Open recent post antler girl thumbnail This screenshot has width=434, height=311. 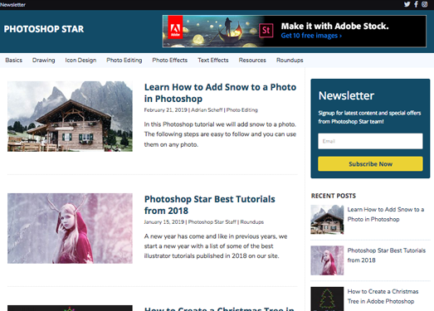(327, 260)
